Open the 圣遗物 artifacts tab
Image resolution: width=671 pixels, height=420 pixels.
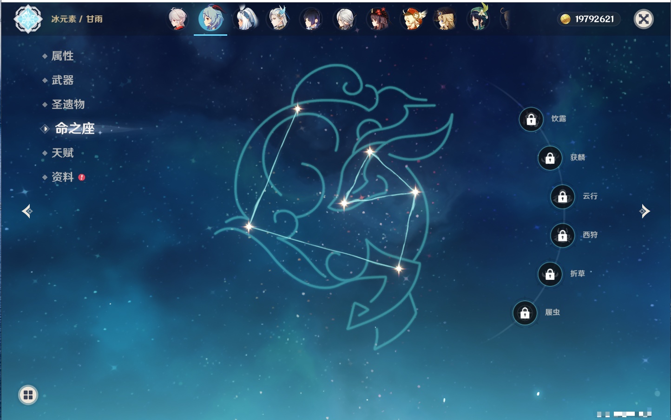68,104
